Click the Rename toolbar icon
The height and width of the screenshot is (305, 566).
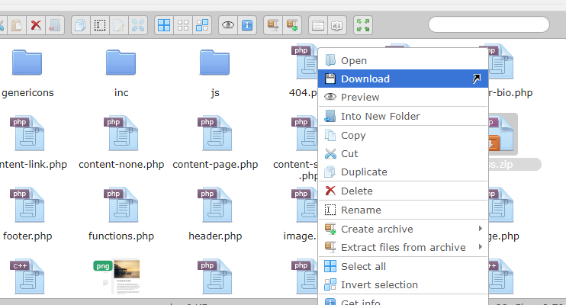click(x=100, y=25)
